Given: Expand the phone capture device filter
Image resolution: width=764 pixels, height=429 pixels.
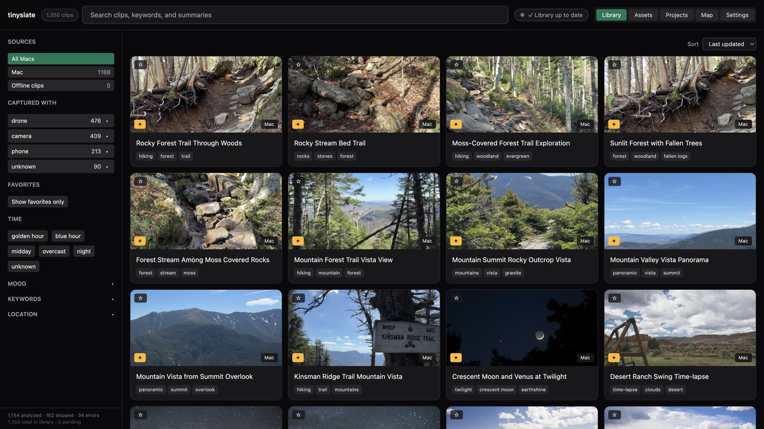Looking at the screenshot, I should (61, 151).
